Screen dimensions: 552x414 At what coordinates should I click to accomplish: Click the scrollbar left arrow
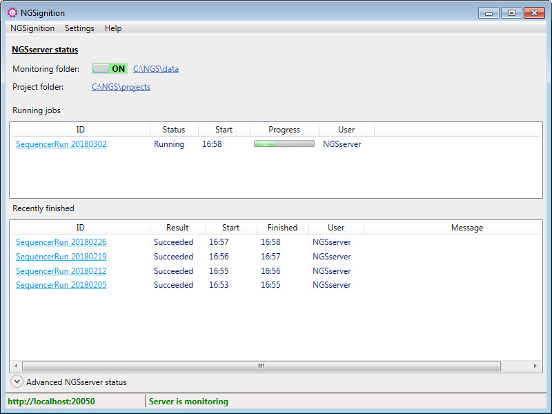16,366
